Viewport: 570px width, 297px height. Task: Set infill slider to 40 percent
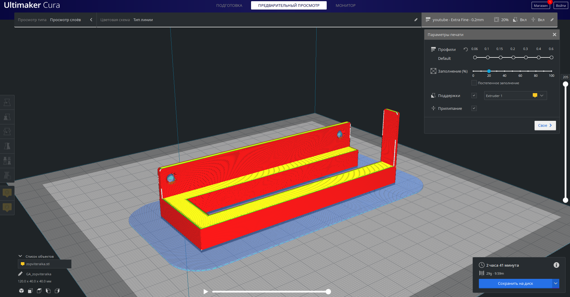pos(504,71)
